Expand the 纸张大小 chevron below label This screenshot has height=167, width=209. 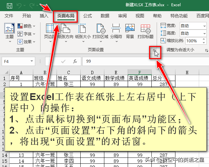coord(83,42)
